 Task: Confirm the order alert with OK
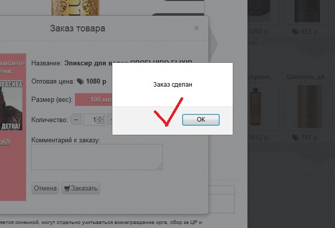click(200, 120)
